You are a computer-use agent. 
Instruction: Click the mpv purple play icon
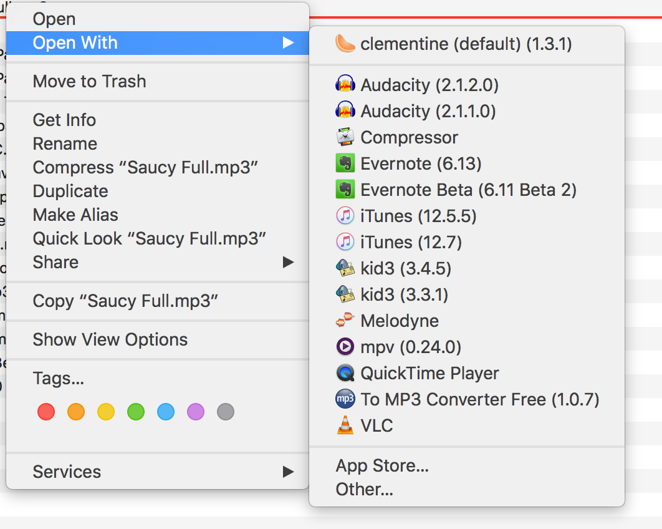tap(345, 347)
